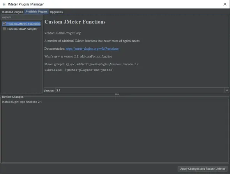Click the plugin description sentence about additional functions
The width and height of the screenshot is (230, 174).
tap(92, 41)
